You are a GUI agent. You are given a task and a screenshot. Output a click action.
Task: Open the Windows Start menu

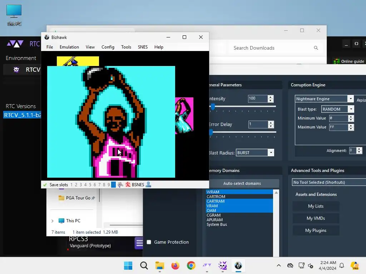click(128, 265)
